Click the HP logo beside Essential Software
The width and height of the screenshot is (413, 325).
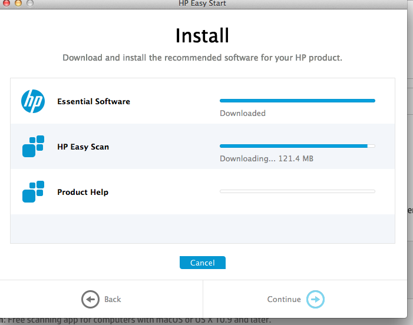33,101
